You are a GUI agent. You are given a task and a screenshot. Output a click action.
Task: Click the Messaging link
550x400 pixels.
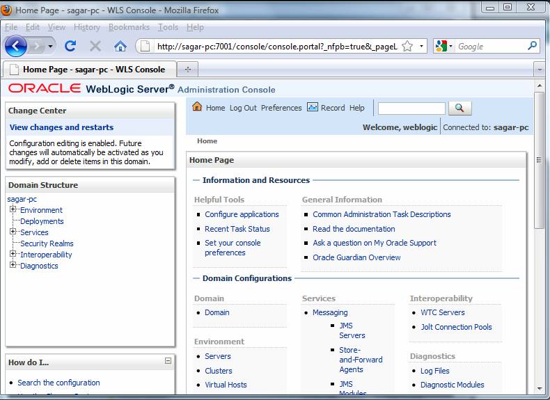[330, 312]
